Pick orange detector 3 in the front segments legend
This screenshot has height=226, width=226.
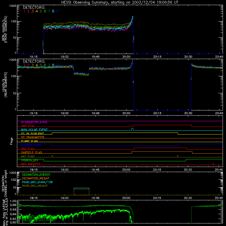coord(32,11)
